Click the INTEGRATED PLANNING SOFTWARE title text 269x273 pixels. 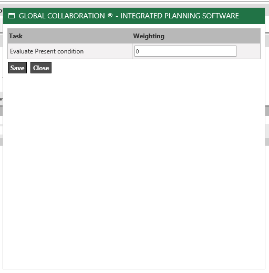pyautogui.click(x=180, y=16)
